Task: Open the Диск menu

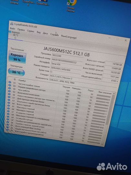Action: 45,33
